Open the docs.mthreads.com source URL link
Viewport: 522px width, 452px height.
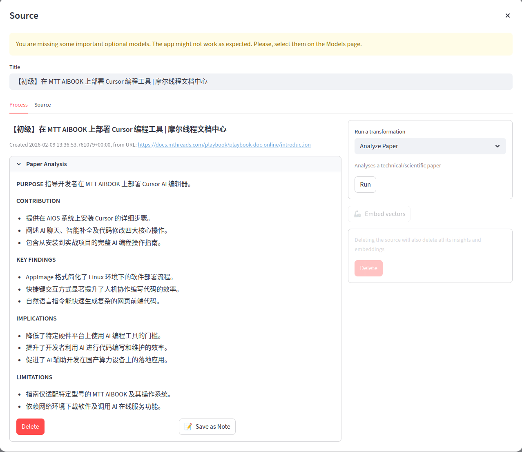tap(224, 145)
